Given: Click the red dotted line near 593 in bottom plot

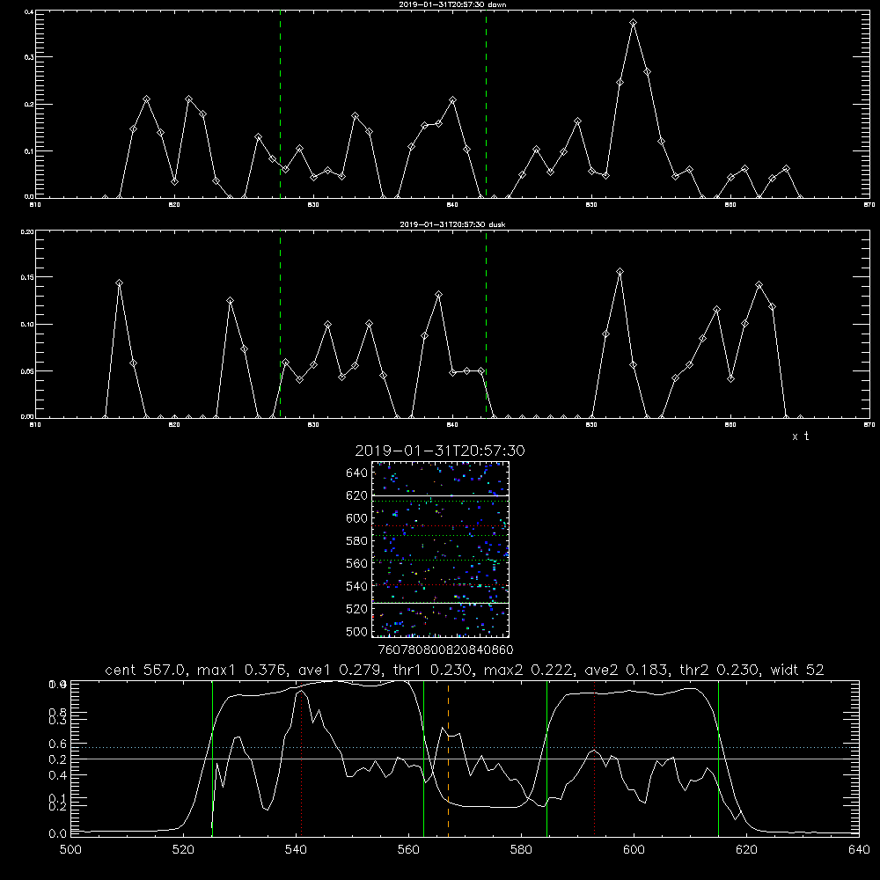Looking at the screenshot, I should point(594,759).
